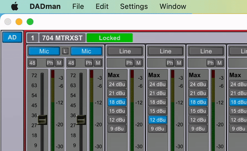Toggle Mic mode on second channel
This screenshot has height=151, width=247.
coord(86,51)
